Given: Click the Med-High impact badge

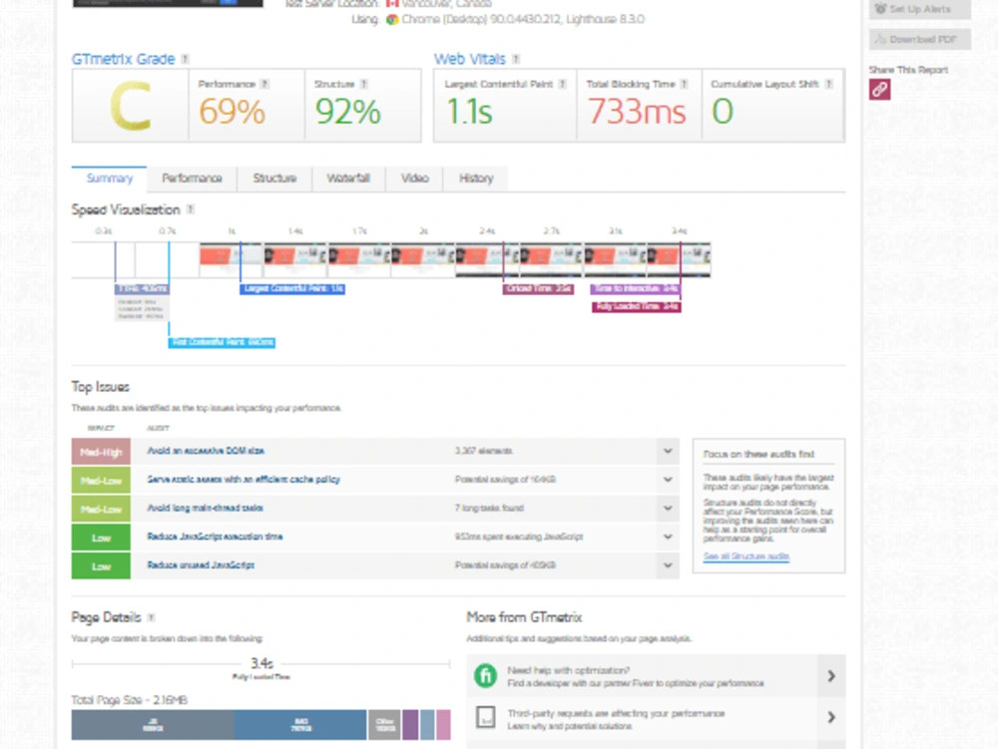Looking at the screenshot, I should coord(101,452).
